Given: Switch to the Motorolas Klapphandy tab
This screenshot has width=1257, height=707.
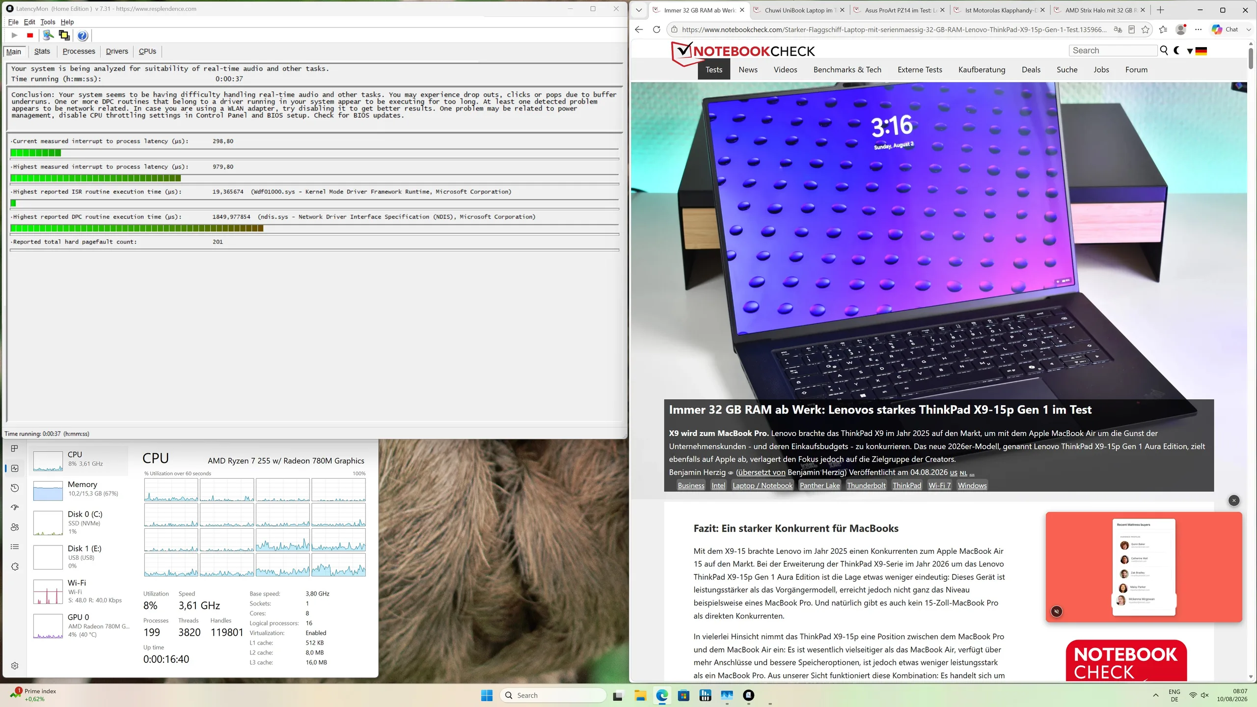Looking at the screenshot, I should pos(999,10).
